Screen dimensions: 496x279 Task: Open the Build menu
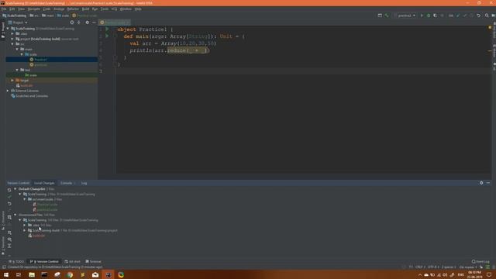point(85,9)
